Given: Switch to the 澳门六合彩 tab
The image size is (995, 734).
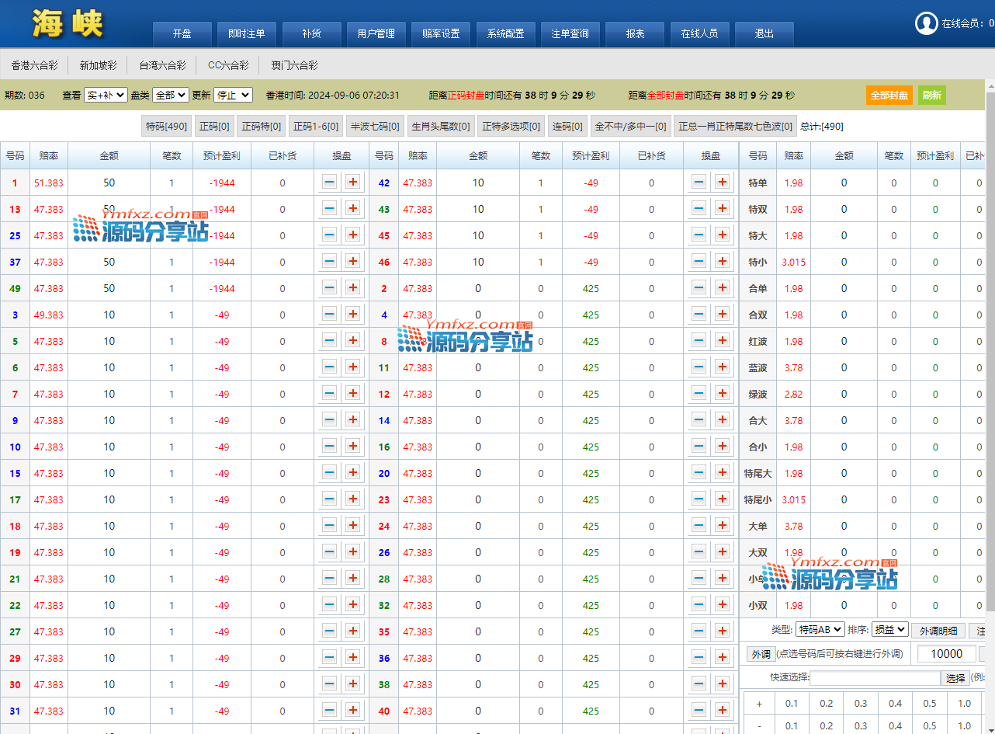Looking at the screenshot, I should 294,65.
